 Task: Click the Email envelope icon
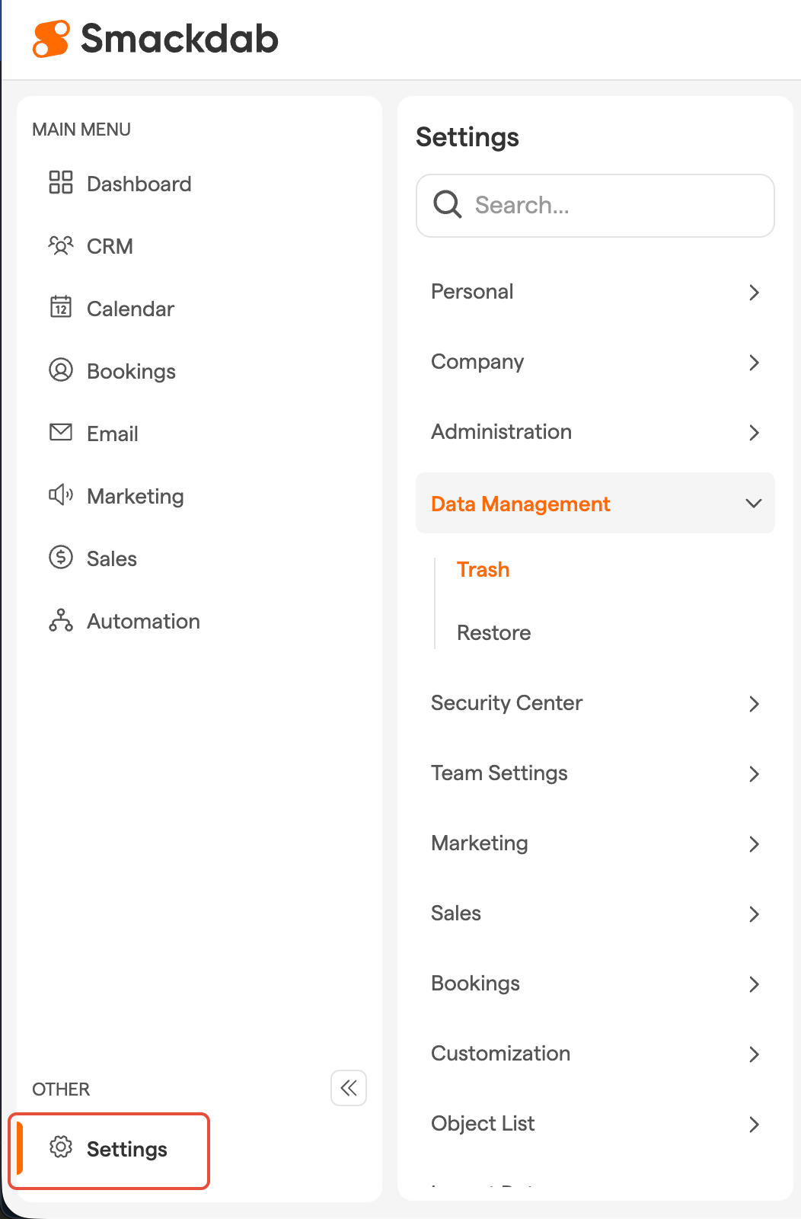[x=61, y=433]
